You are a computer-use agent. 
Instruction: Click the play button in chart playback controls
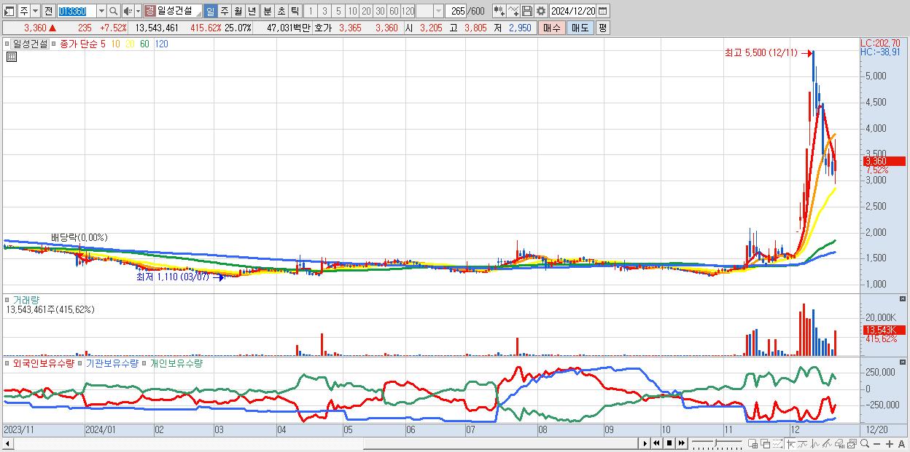[x=645, y=443]
